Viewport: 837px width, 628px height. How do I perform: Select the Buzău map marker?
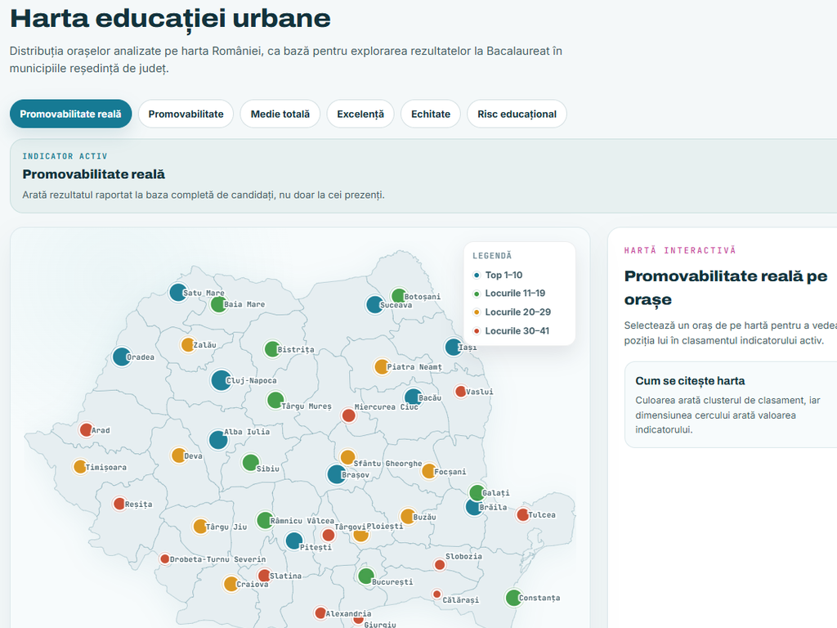click(407, 517)
